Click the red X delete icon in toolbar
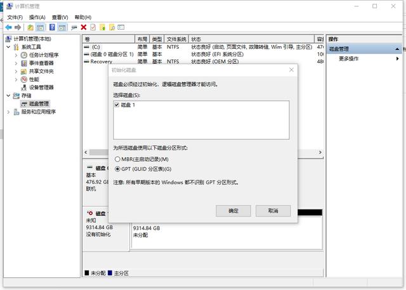 (x=83, y=27)
